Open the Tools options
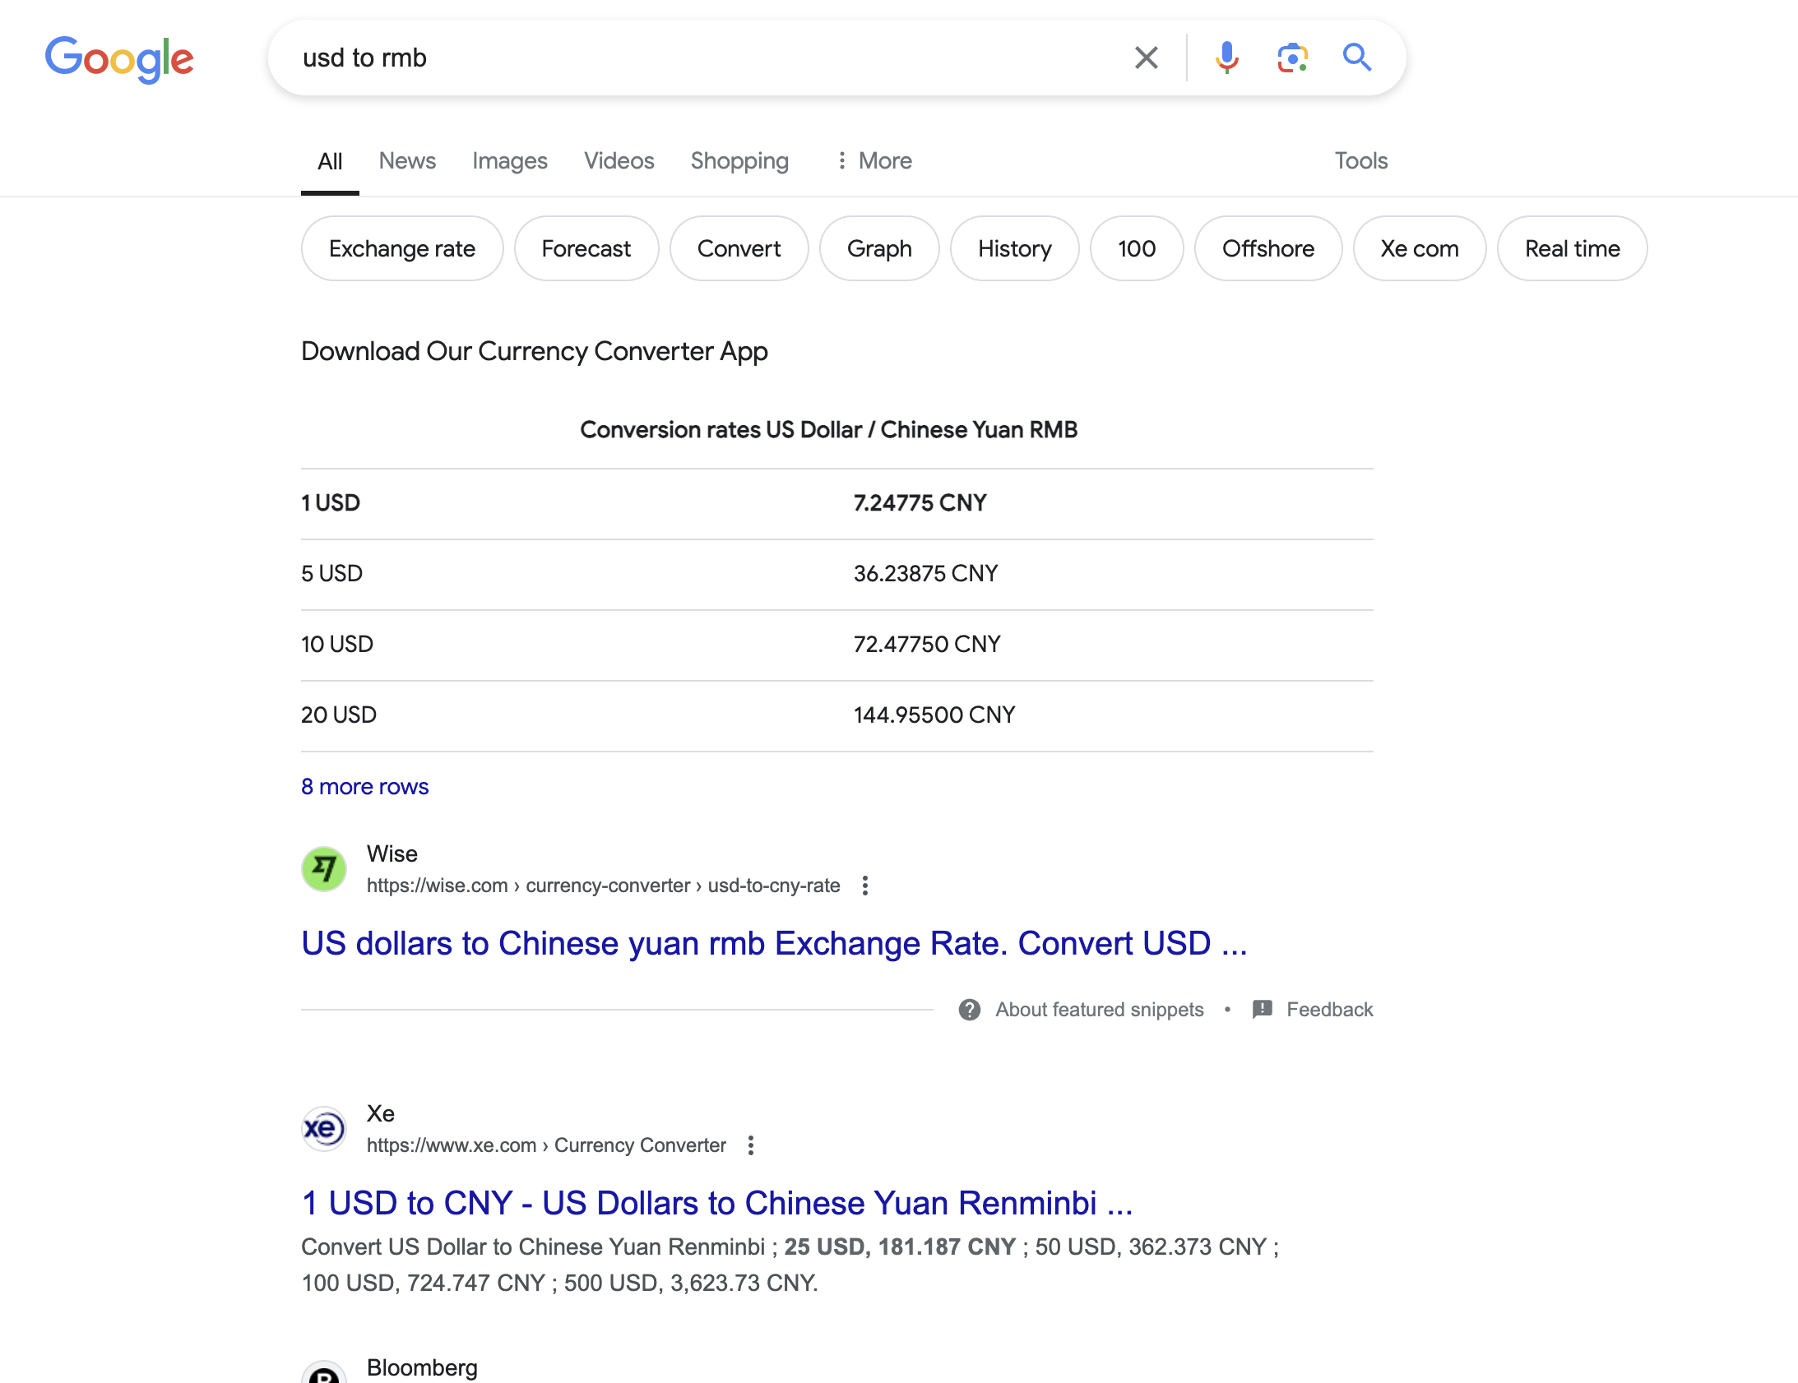Image resolution: width=1798 pixels, height=1383 pixels. pos(1361,160)
